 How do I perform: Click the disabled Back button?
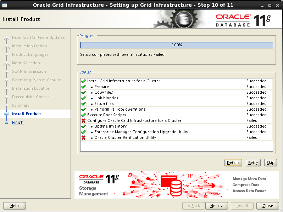(194, 206)
